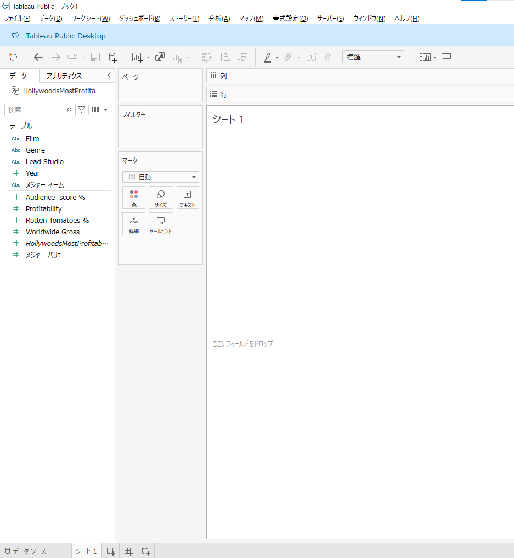The height and width of the screenshot is (558, 514).
Task: Click the sort descending icon
Action: (242, 57)
